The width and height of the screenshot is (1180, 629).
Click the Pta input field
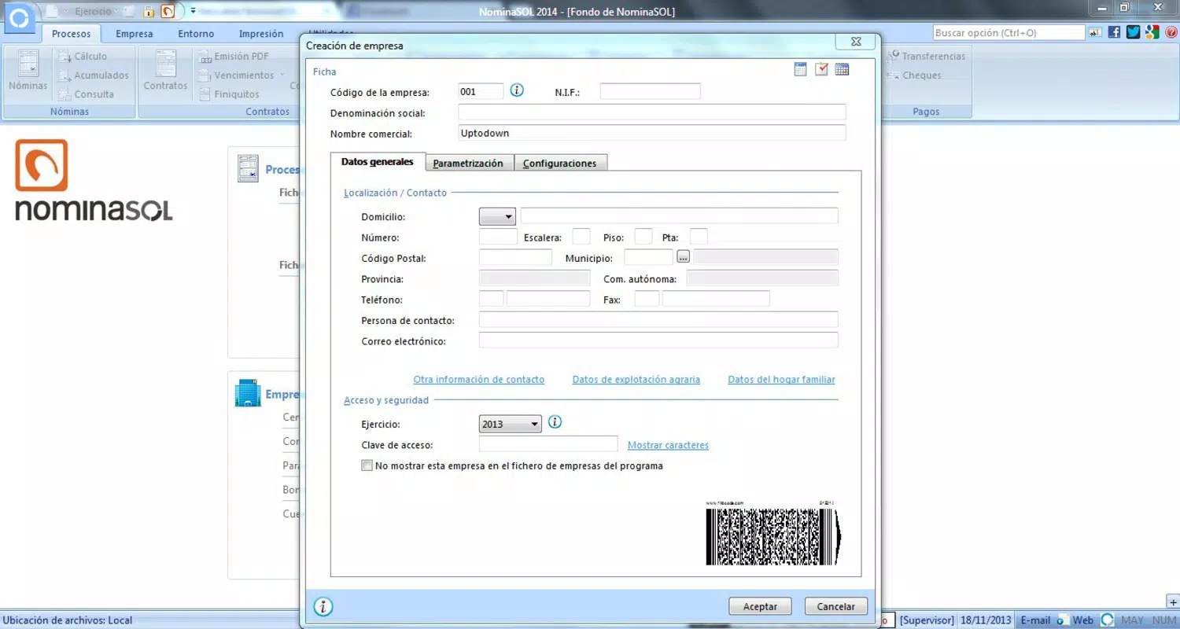pos(699,237)
